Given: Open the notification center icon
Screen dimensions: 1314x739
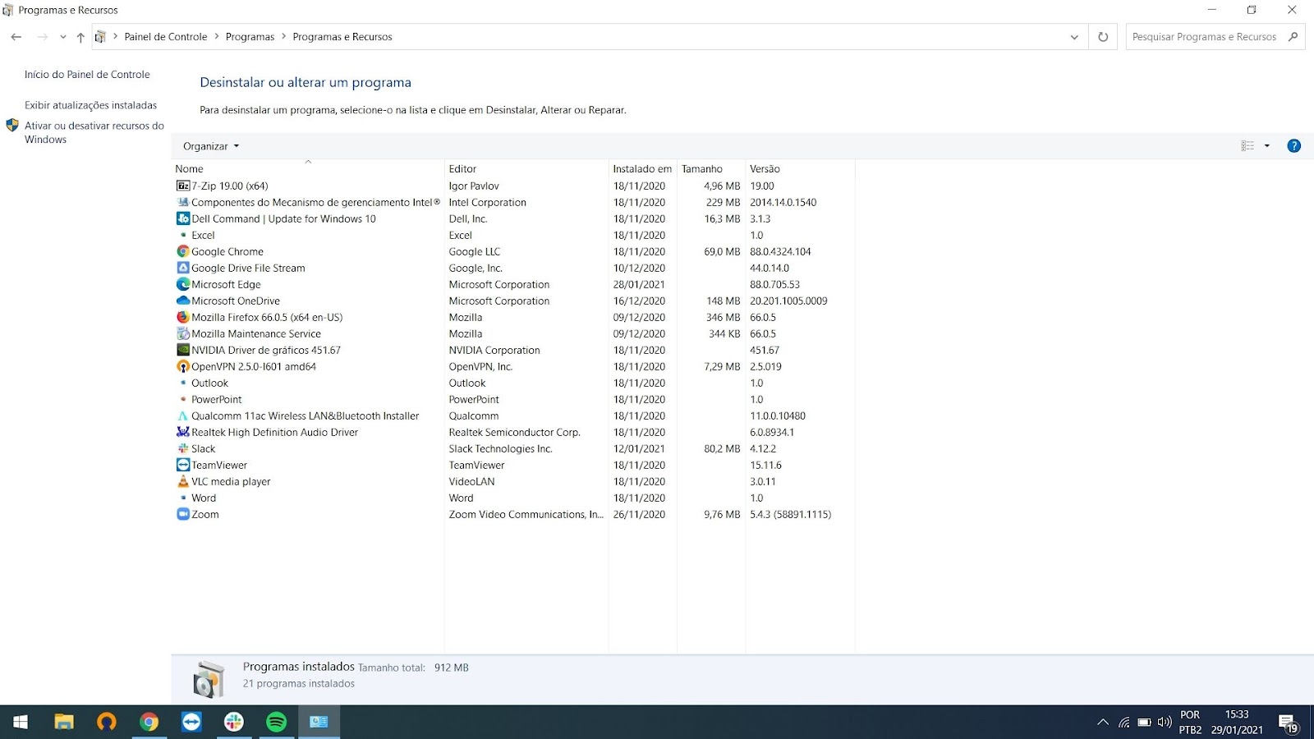Looking at the screenshot, I should click(1289, 723).
